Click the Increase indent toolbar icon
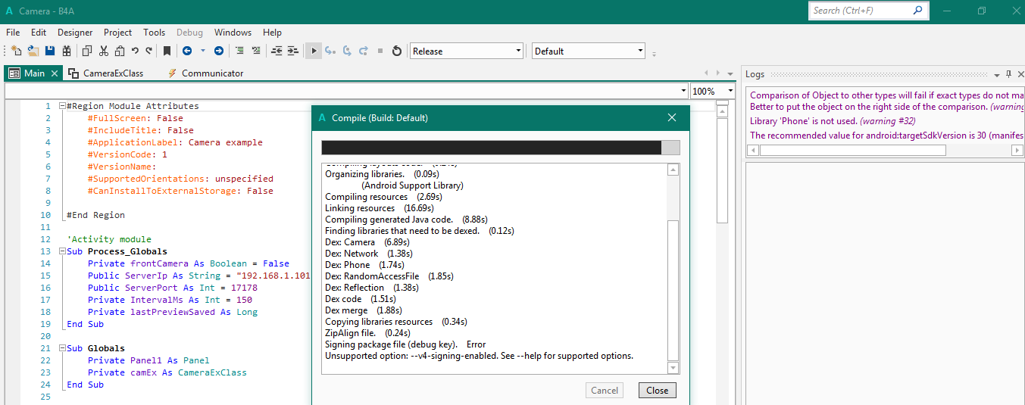1025x405 pixels. pos(292,51)
